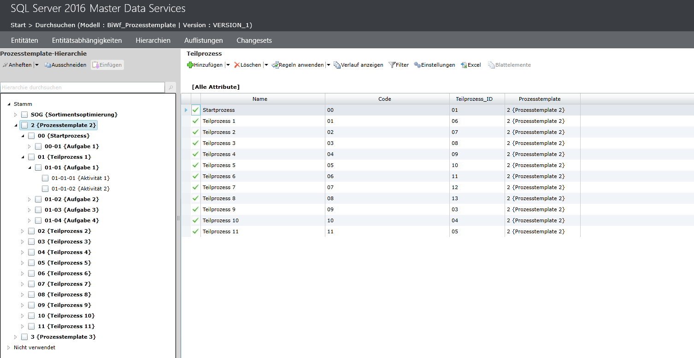The height and width of the screenshot is (358, 694).
Task: Check the 2 {Prozesstemplate 2} checkbox
Action: point(24,125)
